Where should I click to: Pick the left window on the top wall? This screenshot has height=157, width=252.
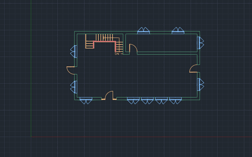pyautogui.click(x=144, y=31)
